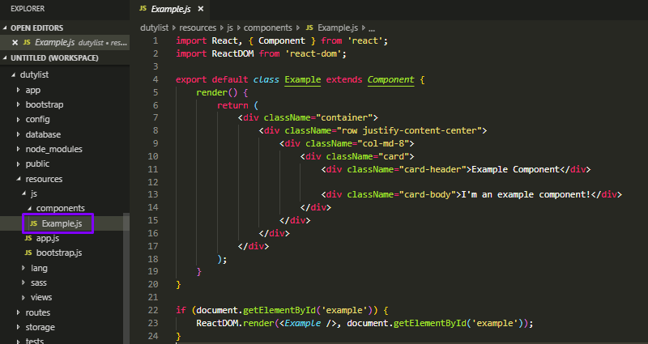Close the Example.js editor tab
This screenshot has height=344, width=648.
(200, 9)
